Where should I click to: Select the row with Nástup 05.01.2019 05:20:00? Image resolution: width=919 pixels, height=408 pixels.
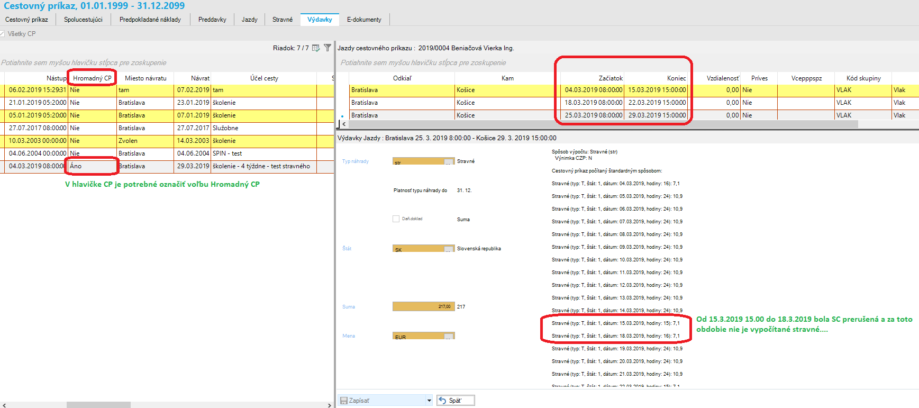coord(167,115)
